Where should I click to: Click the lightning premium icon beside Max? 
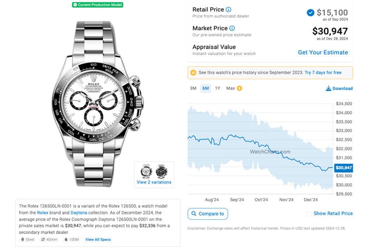[x=240, y=88]
